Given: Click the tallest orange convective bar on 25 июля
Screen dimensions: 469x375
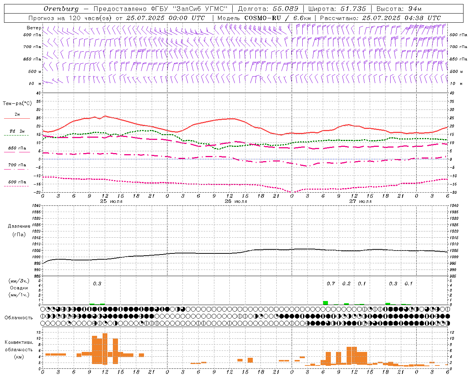Looking at the screenshot, I should point(105,349).
